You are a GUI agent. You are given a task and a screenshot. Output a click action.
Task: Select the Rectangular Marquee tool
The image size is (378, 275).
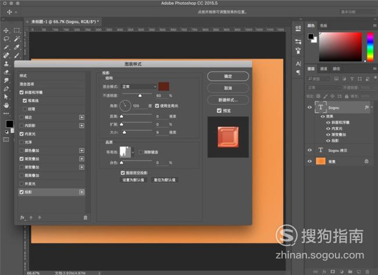(17, 30)
